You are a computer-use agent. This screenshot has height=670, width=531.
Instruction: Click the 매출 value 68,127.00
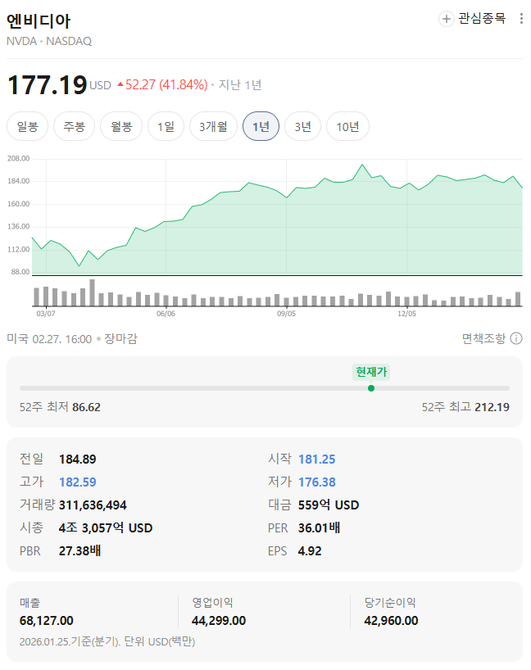point(47,621)
